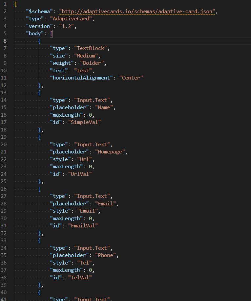Open the adaptivecards.io schema URL link
This screenshot has width=251, height=301.
137,12
